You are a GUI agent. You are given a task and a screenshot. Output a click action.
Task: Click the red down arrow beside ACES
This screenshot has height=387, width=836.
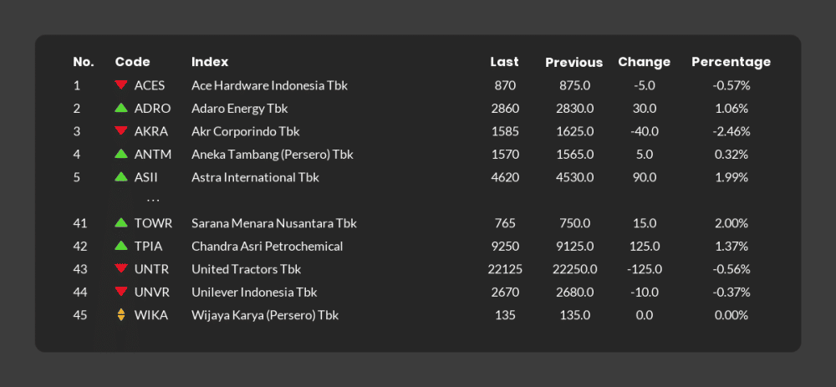coord(121,84)
